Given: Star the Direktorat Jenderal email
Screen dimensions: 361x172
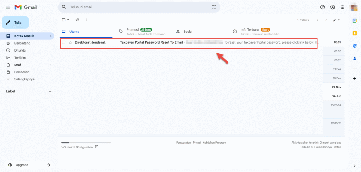Looking at the screenshot, I should point(70,42).
